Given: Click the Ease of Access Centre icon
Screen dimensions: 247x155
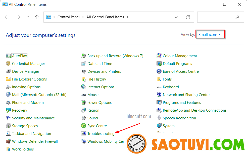Looking at the screenshot, I should [159, 71].
